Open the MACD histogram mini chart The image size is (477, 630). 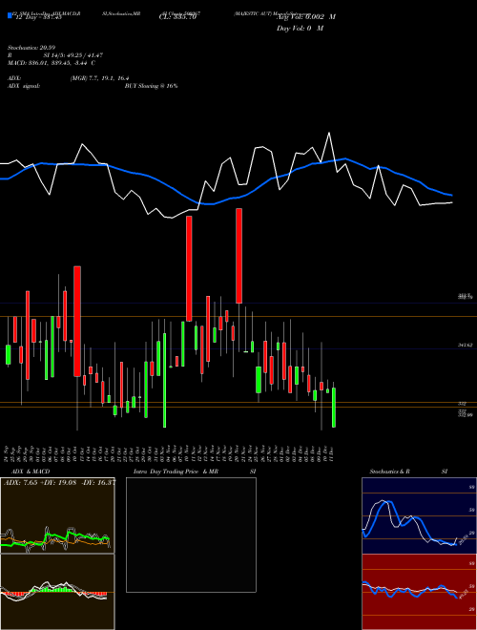[x=57, y=592]
